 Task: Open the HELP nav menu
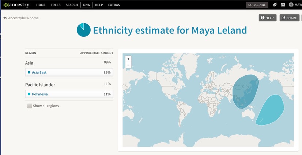click(99, 5)
